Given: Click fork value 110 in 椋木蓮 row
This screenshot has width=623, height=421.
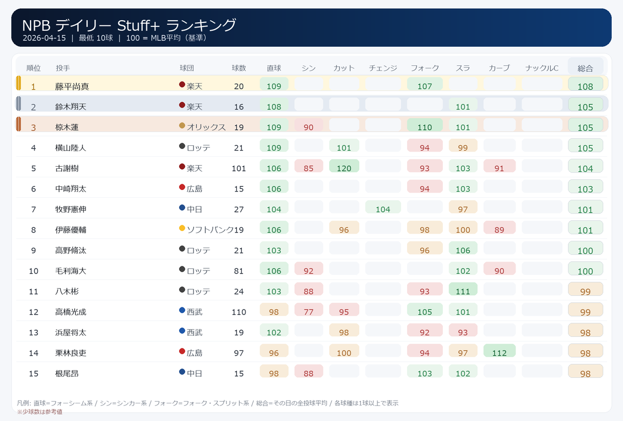Looking at the screenshot, I should click(425, 125).
